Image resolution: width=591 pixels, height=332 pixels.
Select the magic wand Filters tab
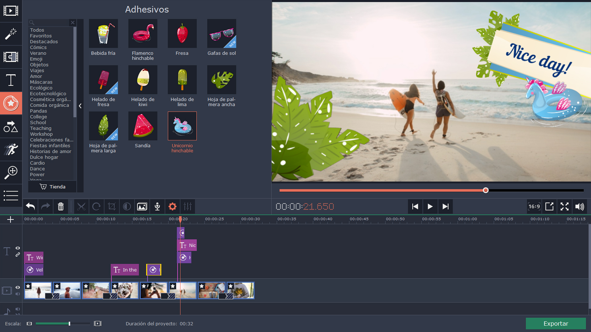click(x=11, y=34)
